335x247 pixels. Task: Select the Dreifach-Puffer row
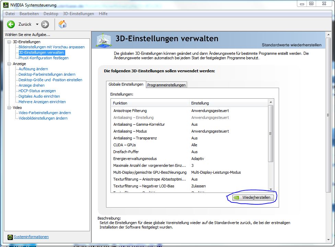point(189,152)
